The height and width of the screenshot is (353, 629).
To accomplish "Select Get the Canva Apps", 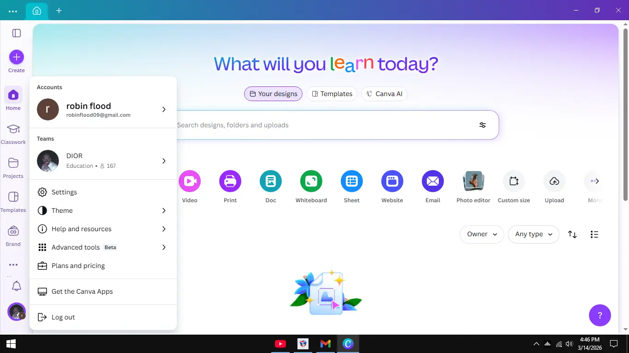I will point(103,291).
